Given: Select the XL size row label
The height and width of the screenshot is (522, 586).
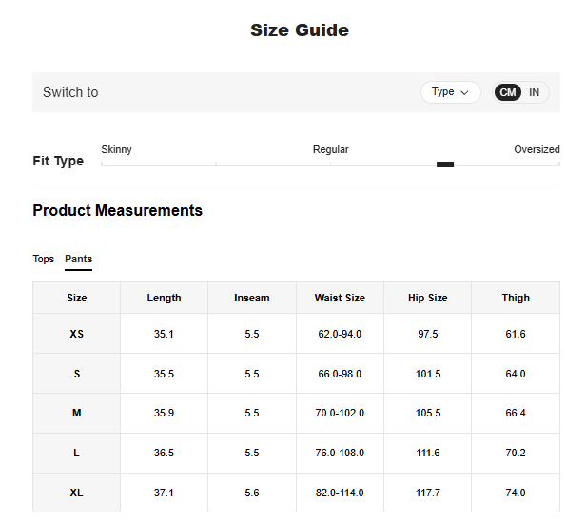Looking at the screenshot, I should [77, 493].
